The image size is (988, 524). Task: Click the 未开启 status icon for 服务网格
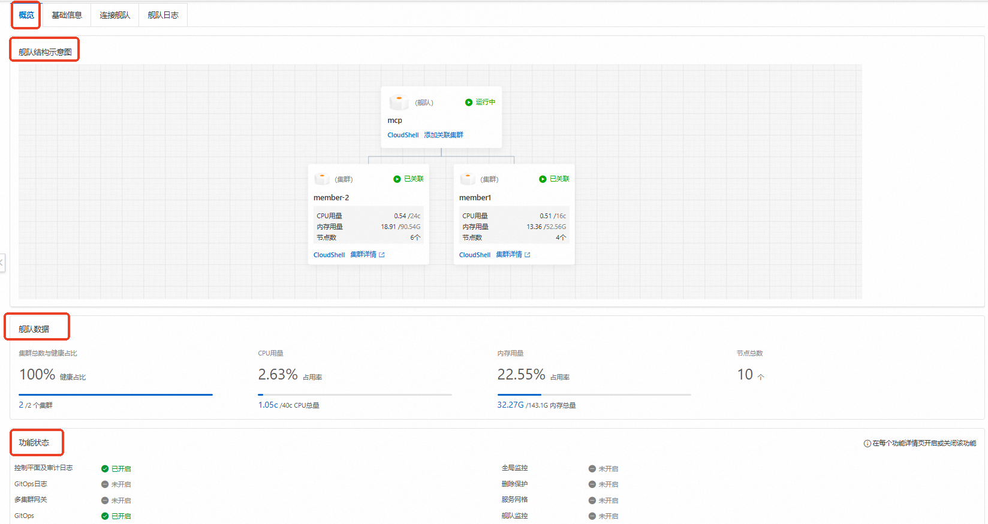pos(592,501)
